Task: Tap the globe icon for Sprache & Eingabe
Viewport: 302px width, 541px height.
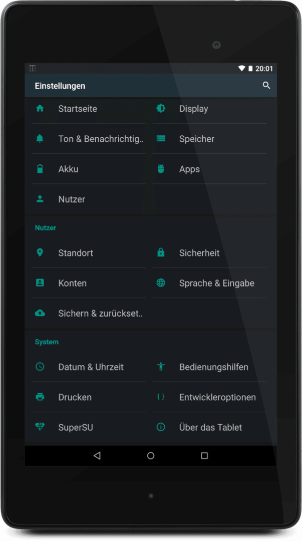Action: (x=161, y=283)
